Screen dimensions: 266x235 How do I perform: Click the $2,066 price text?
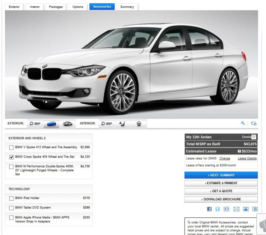point(85,147)
